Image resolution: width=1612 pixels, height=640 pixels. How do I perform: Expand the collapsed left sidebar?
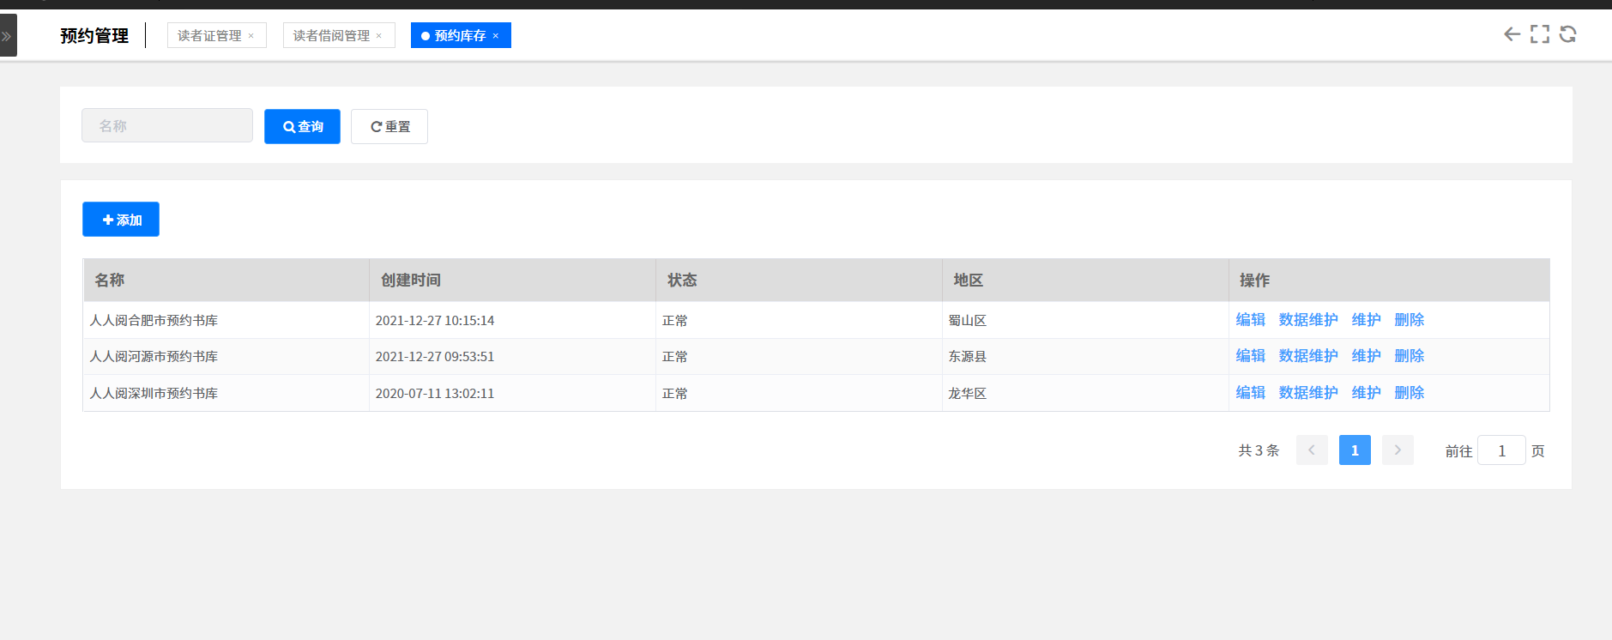coord(8,36)
